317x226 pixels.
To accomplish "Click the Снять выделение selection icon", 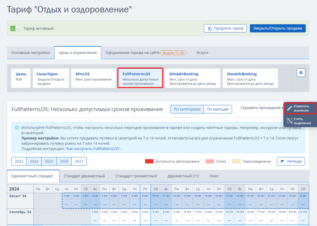I will (290, 121).
